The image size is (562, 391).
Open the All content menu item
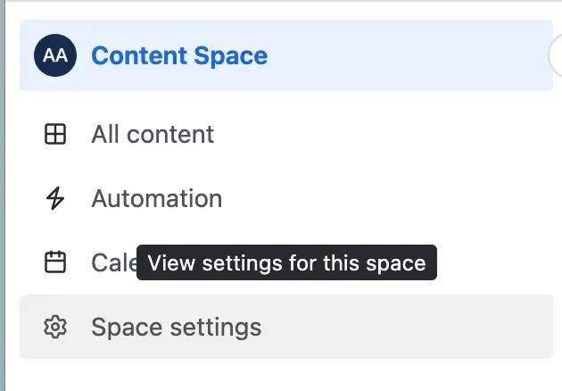click(x=153, y=134)
